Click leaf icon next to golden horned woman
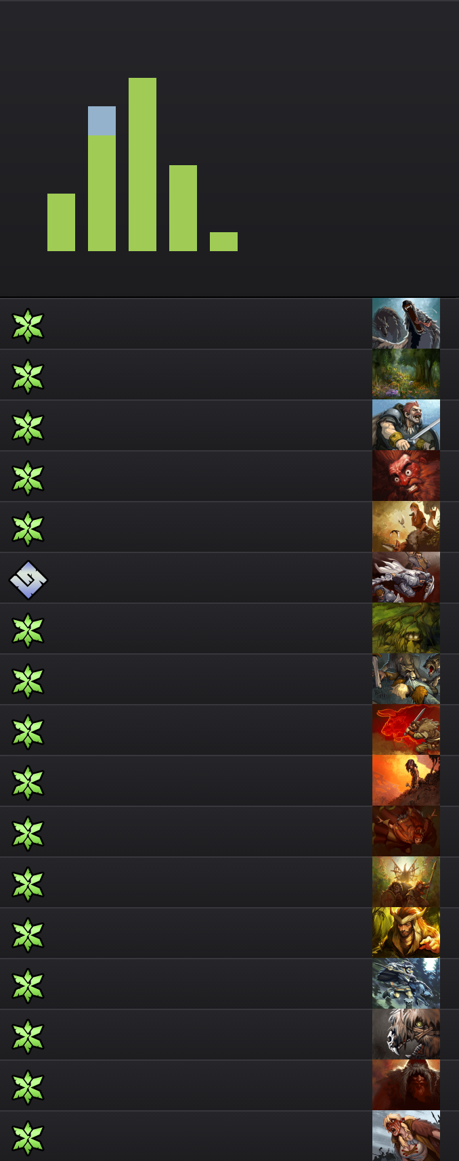 click(x=28, y=935)
